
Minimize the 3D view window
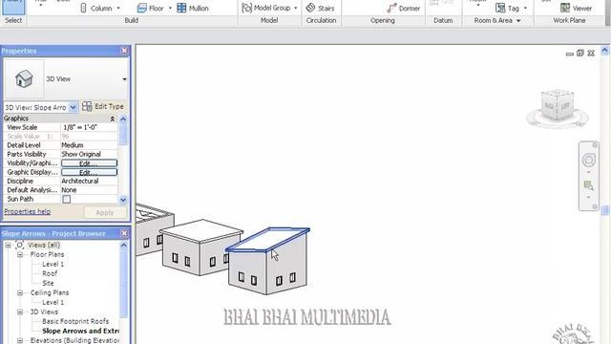click(x=570, y=54)
